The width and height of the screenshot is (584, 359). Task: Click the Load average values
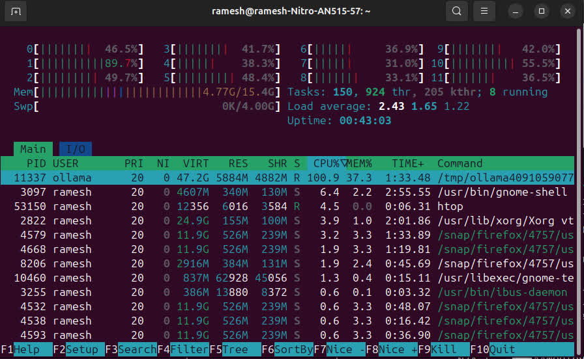[x=424, y=106]
